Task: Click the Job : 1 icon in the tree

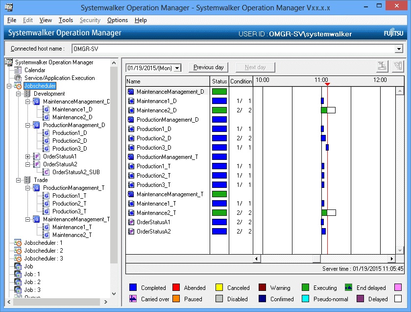Action: [18, 274]
